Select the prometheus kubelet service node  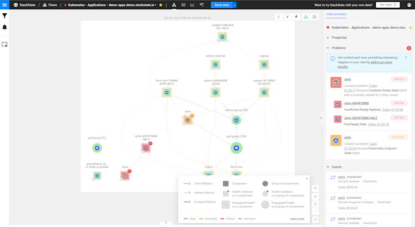(x=97, y=176)
